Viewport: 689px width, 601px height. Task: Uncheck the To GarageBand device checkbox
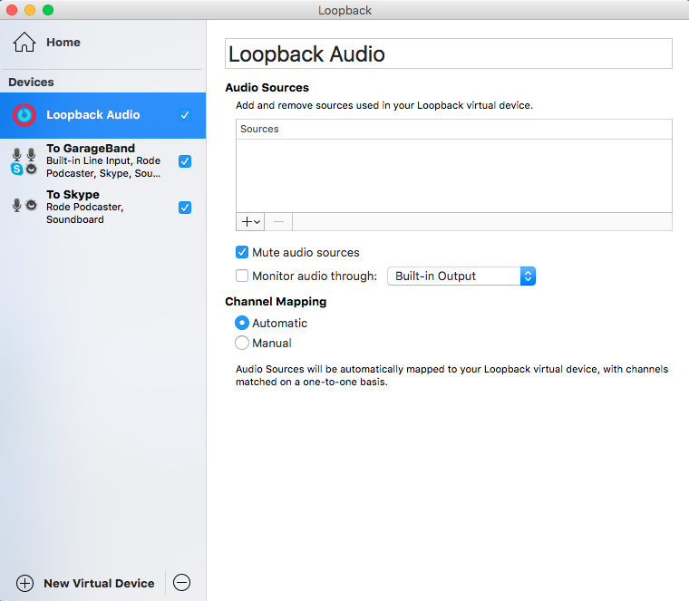pyautogui.click(x=185, y=161)
